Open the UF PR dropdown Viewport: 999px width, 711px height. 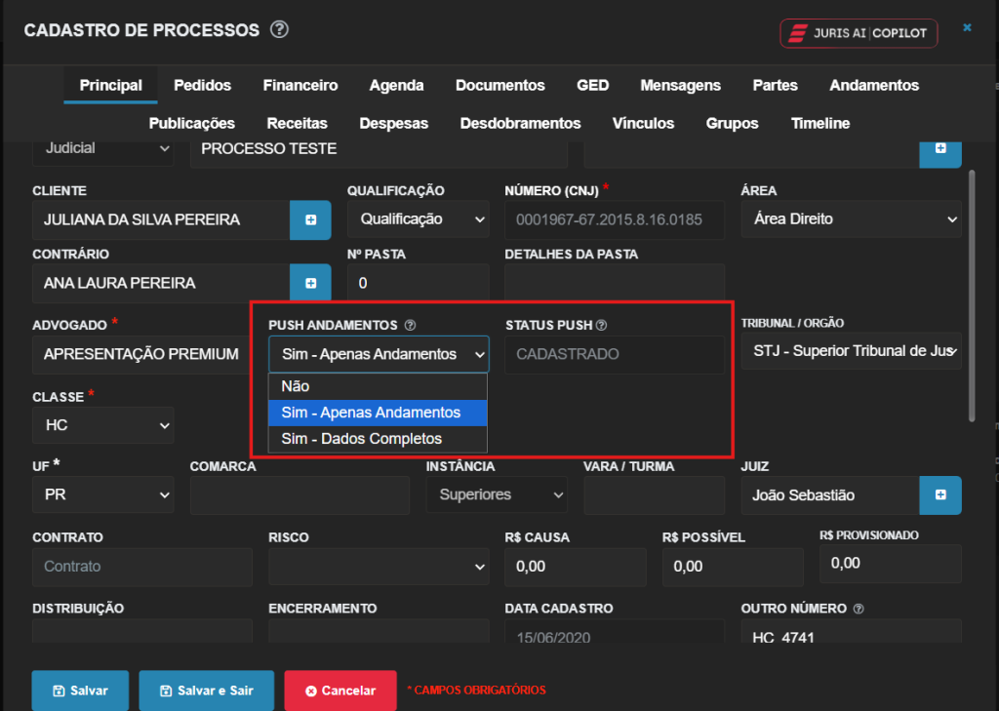click(103, 494)
